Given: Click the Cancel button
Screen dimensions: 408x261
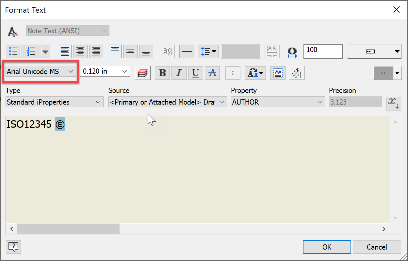Looking at the screenshot, I should [377, 247].
